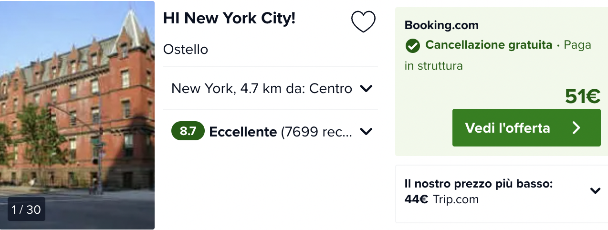The height and width of the screenshot is (230, 608).
Task: Save hotel with the heart icon
Action: pos(363,21)
